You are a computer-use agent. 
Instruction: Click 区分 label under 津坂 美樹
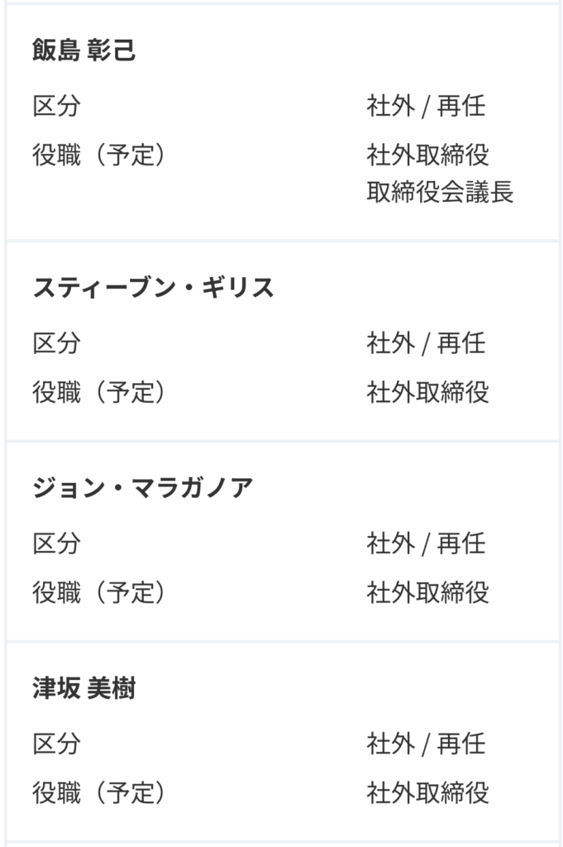tap(56, 744)
